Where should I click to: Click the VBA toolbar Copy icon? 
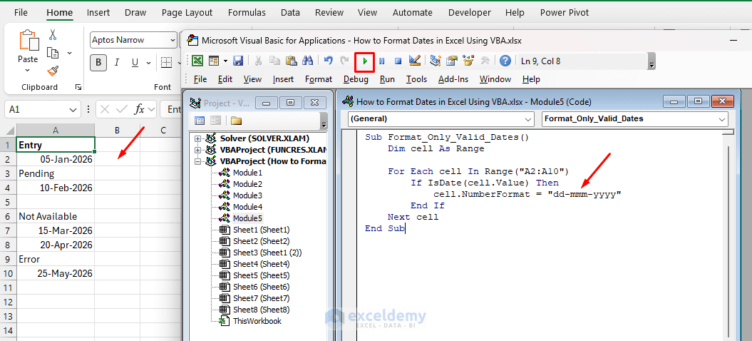[x=275, y=61]
